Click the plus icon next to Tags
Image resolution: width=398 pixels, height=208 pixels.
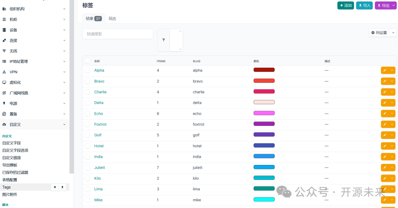[55, 187]
